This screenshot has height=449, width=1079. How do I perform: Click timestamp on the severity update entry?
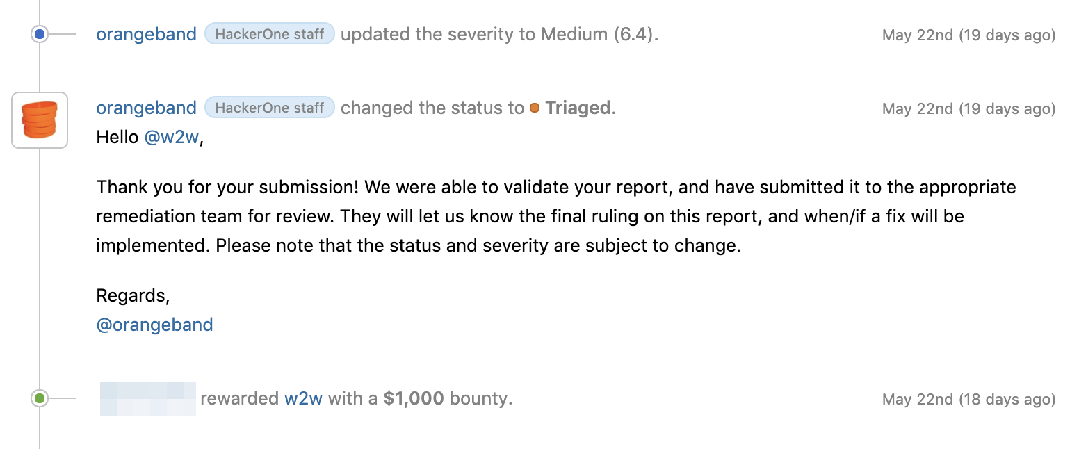pos(968,35)
